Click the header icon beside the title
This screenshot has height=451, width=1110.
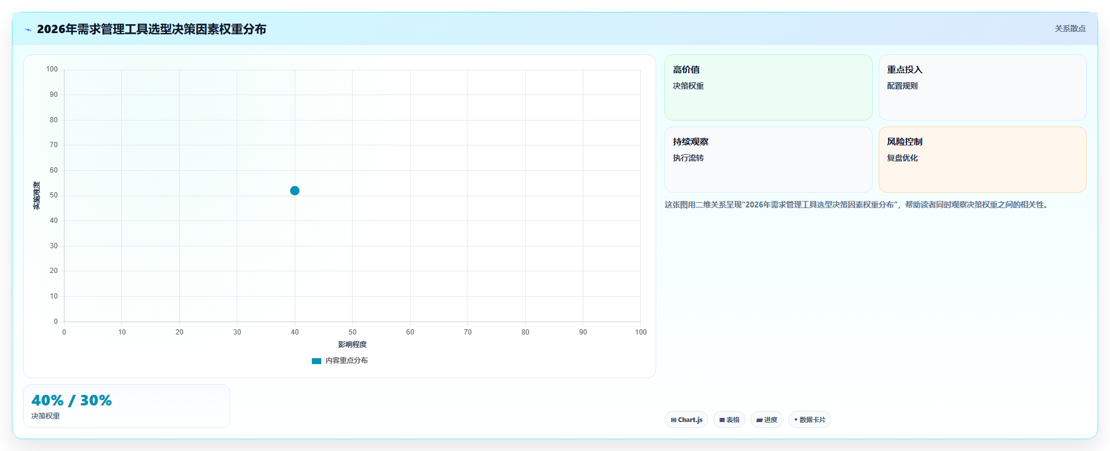28,30
